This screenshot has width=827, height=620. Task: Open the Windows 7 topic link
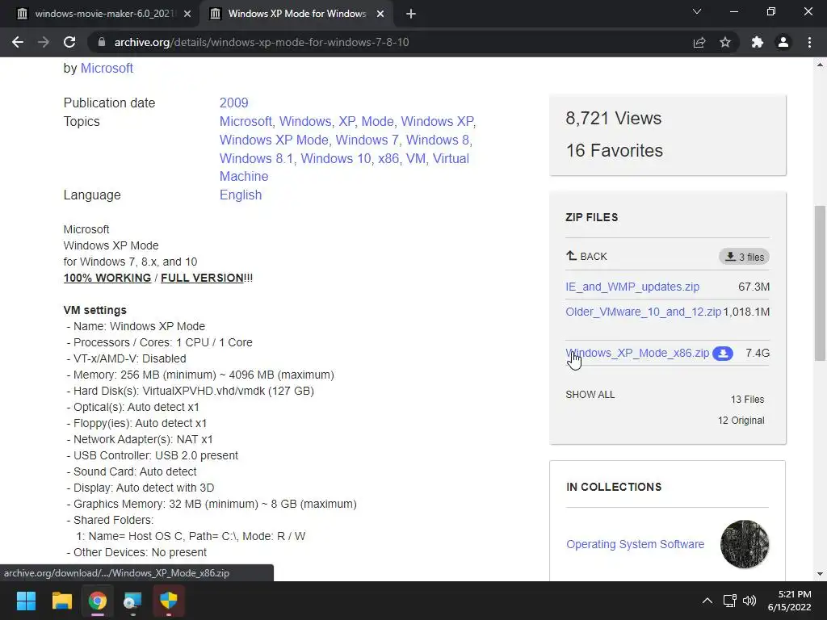point(367,140)
